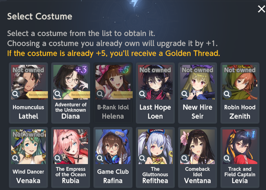Select Game Club Rafina portrait
Image resolution: width=266 pixels, height=190 pixels.
pyautogui.click(x=113, y=147)
